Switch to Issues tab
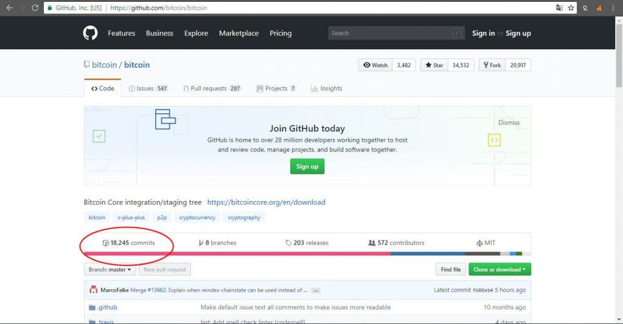This screenshot has width=623, height=324. coord(148,88)
